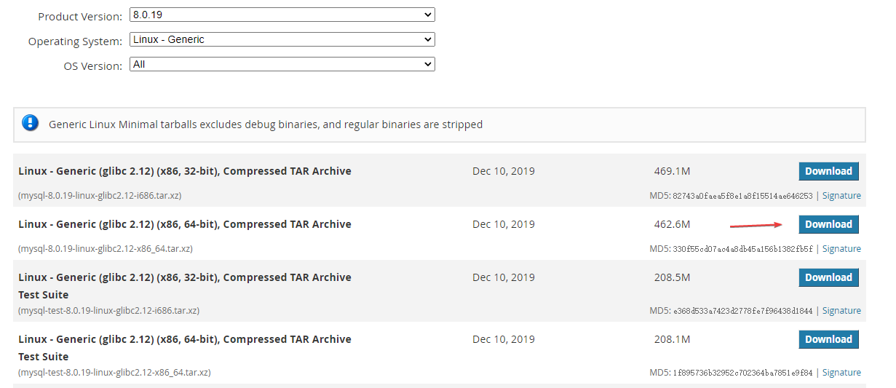The width and height of the screenshot is (896, 388).
Task: Open the OS Version dropdown
Action: (x=282, y=65)
